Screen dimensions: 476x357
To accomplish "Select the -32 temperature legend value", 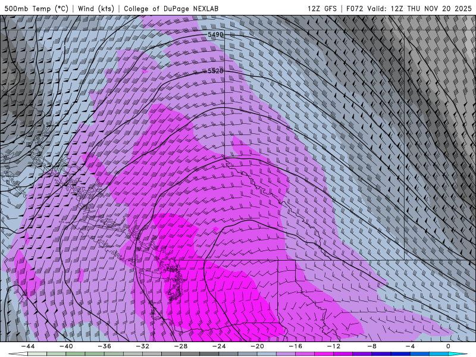I will click(x=143, y=346).
